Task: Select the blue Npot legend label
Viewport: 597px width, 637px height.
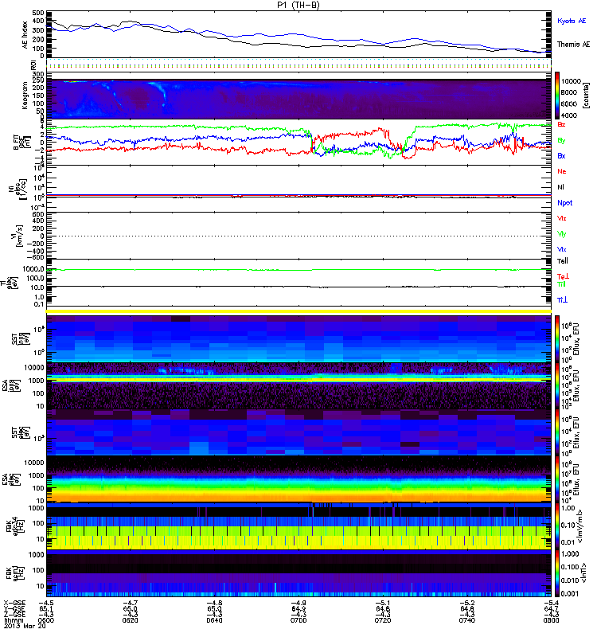Action: [x=564, y=203]
